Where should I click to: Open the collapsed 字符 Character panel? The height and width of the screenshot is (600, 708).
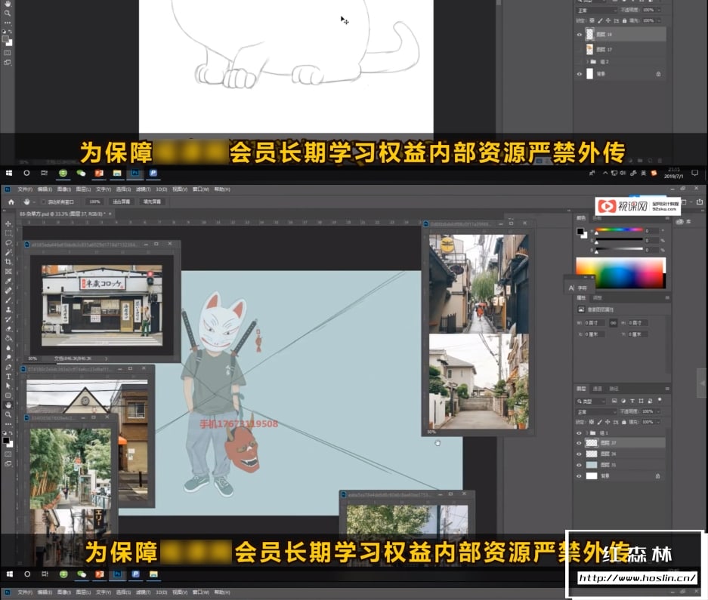(578, 288)
